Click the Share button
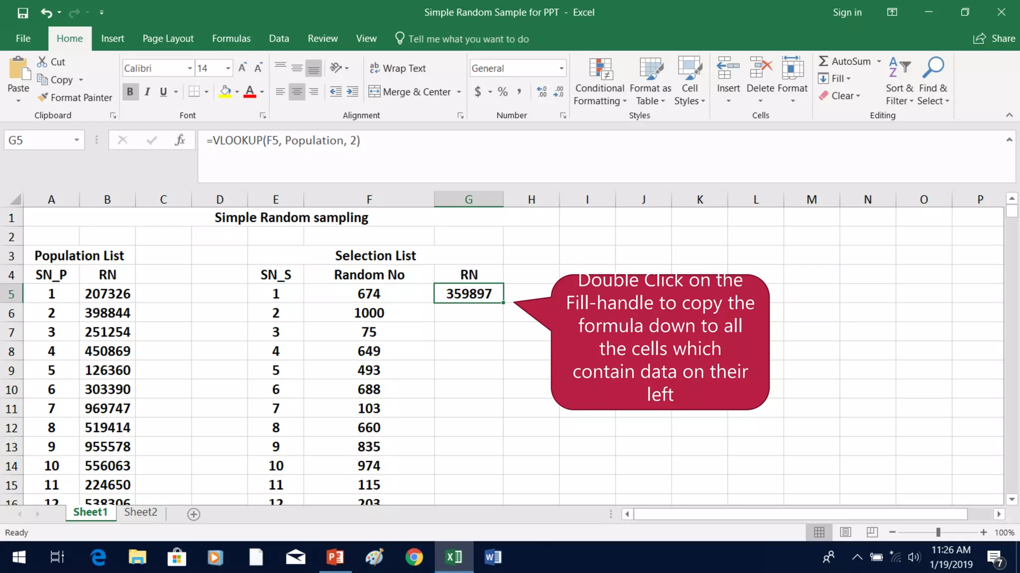This screenshot has height=573, width=1020. pyautogui.click(x=994, y=38)
